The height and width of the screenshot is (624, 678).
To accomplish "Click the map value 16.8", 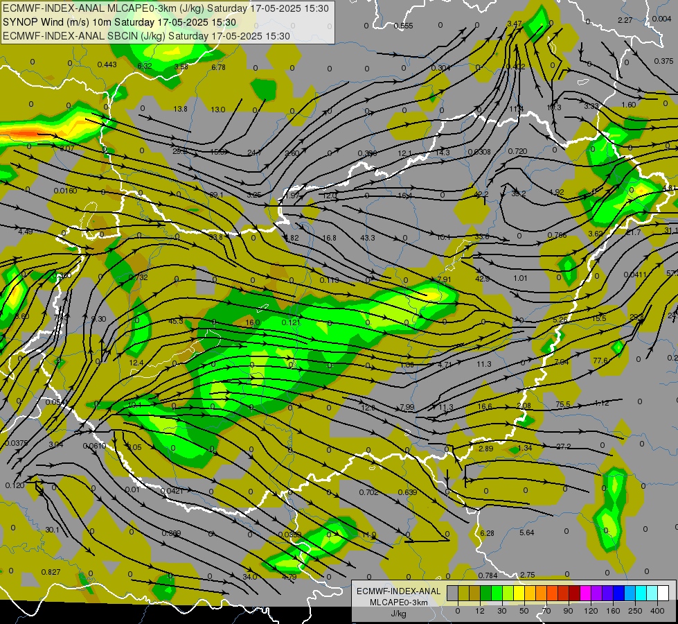I will tap(329, 238).
